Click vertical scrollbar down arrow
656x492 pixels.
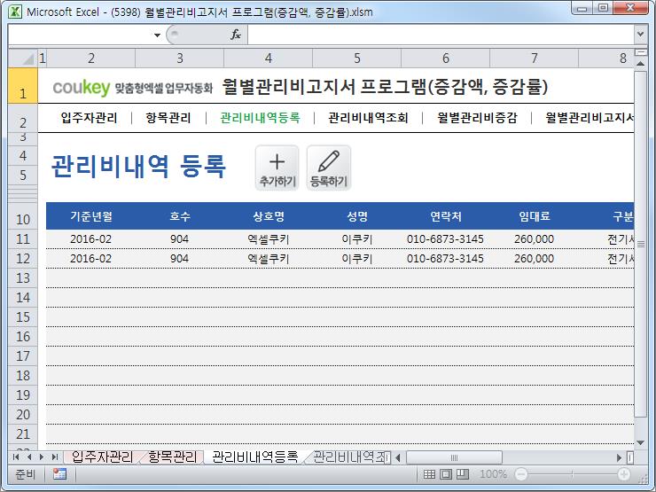click(x=641, y=443)
